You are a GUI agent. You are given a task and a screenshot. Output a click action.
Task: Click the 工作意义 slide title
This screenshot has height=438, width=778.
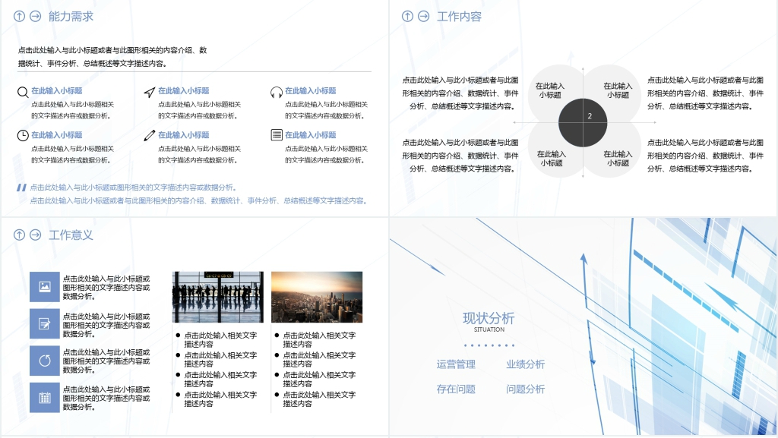tap(71, 235)
